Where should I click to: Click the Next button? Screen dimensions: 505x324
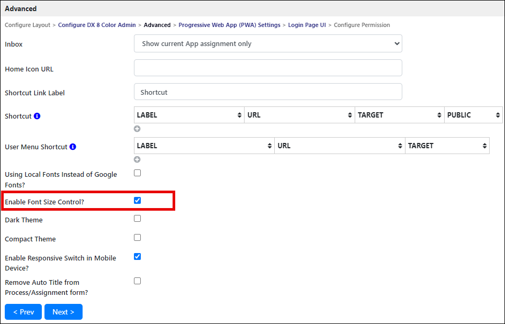point(64,312)
